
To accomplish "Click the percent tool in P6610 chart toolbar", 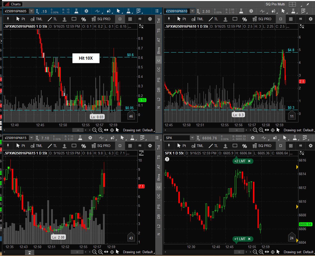I will pos(244,19).
